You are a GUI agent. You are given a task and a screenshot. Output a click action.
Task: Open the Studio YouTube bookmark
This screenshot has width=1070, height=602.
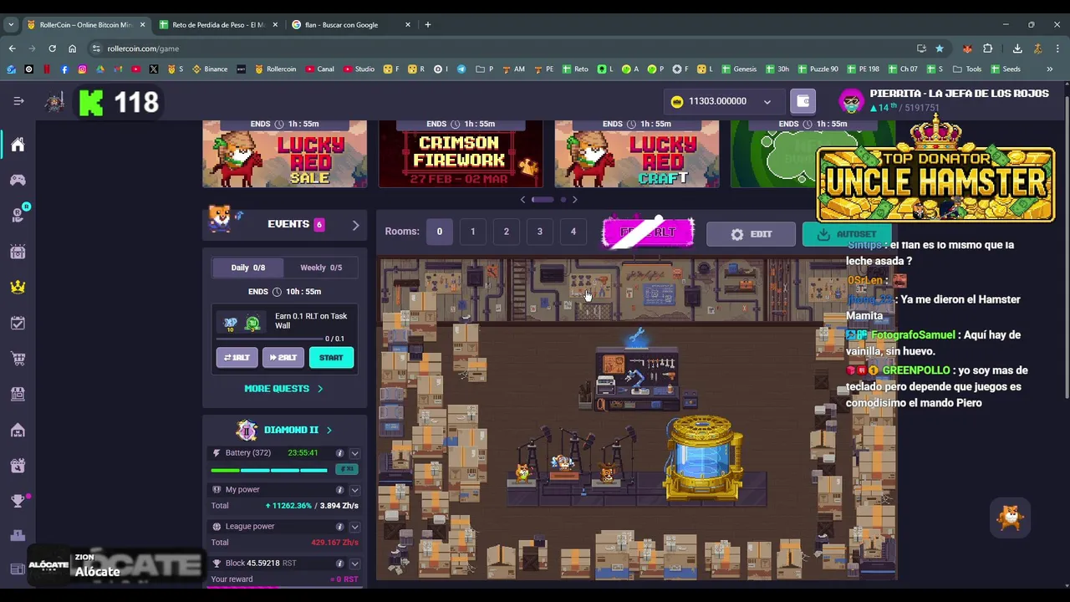click(358, 69)
